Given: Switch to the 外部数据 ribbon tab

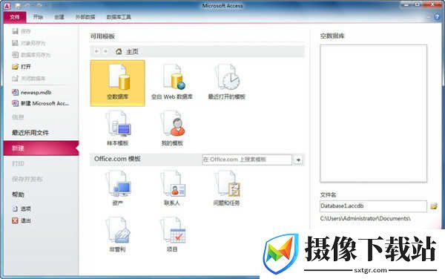Looking at the screenshot, I should pos(85,17).
